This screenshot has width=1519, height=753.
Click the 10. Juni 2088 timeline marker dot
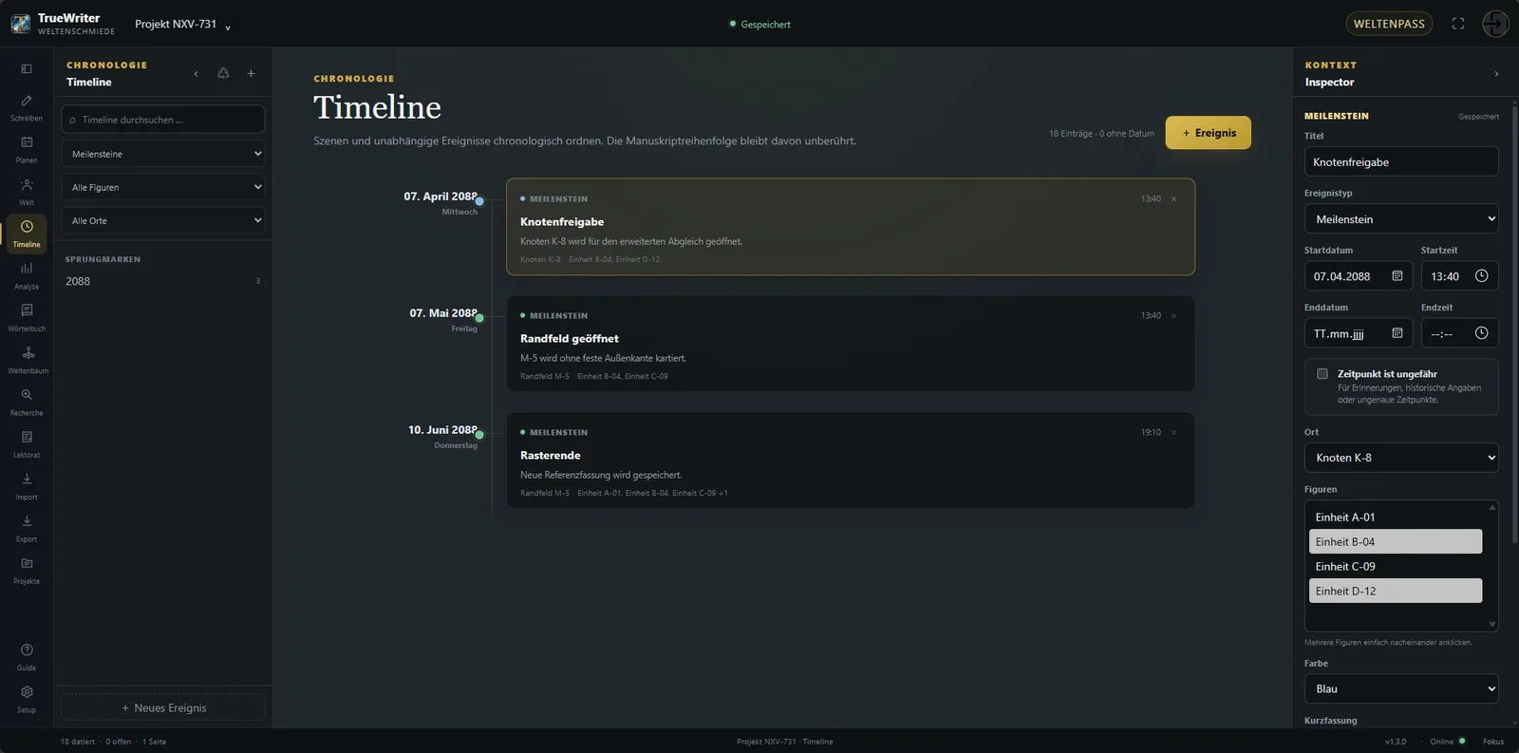(479, 435)
